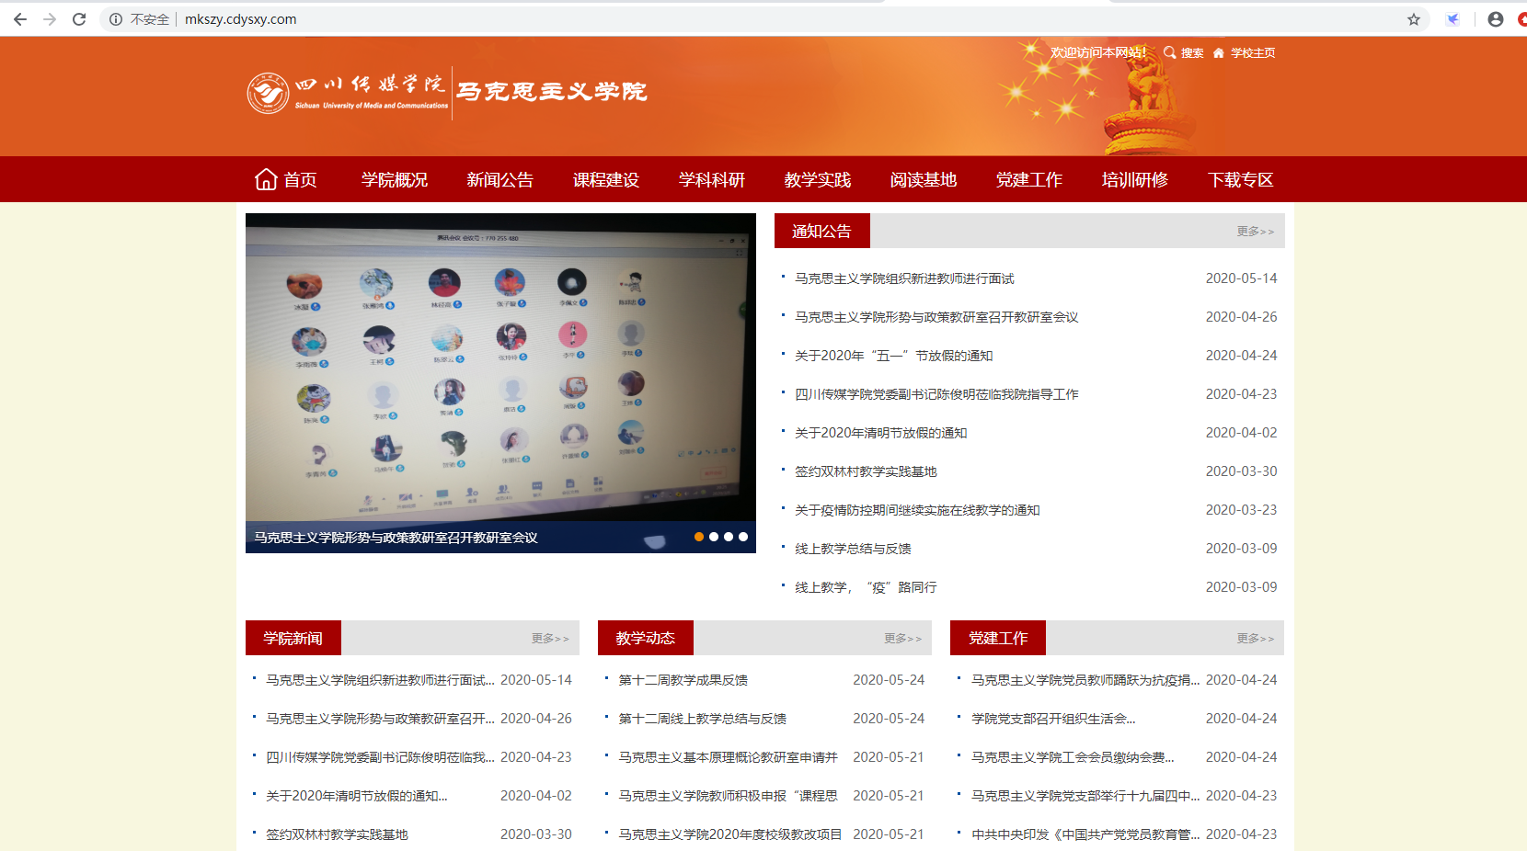Screen dimensions: 1527x851
Task: Expand more items in 学院新闻 section
Action: coord(550,639)
